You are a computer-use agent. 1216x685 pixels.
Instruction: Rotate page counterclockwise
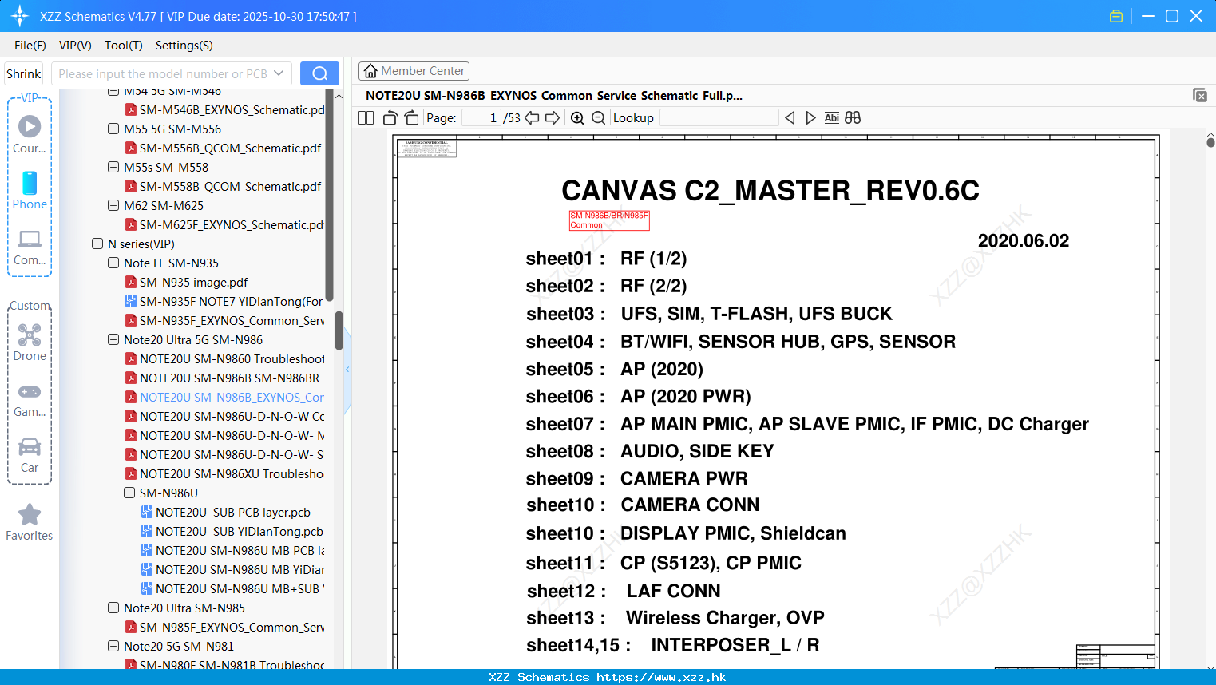click(x=390, y=118)
